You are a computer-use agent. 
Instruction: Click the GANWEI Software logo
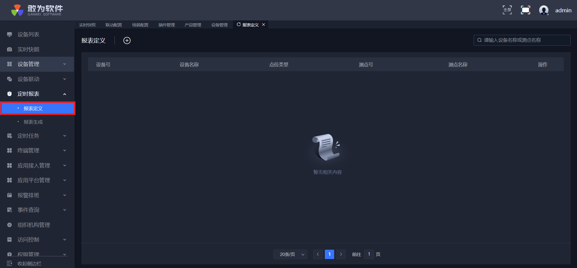[37, 10]
